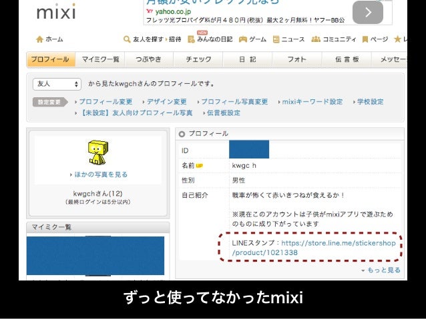Select the プロフィール tab
This screenshot has width=426, height=319.
[51, 59]
